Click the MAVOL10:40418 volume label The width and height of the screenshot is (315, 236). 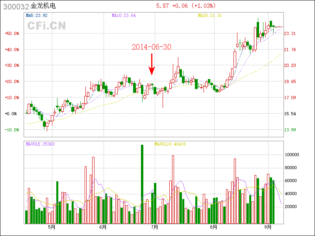(x=170, y=144)
